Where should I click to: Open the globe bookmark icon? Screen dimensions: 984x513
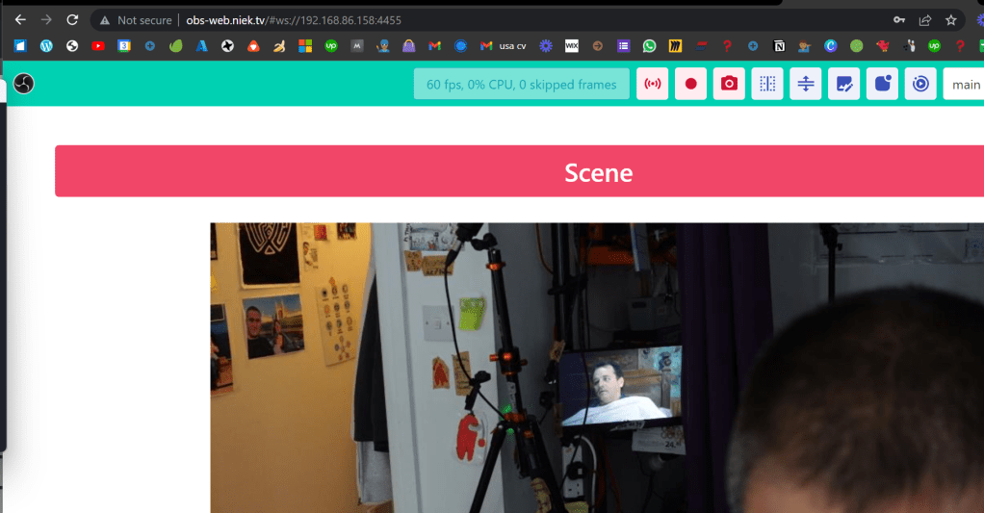coord(72,46)
